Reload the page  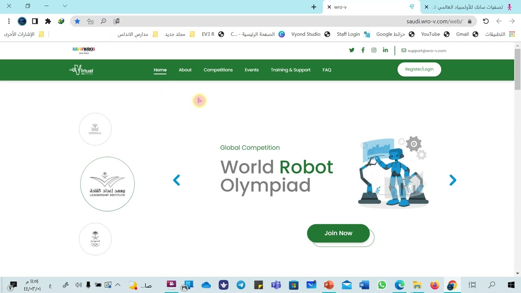[486, 21]
